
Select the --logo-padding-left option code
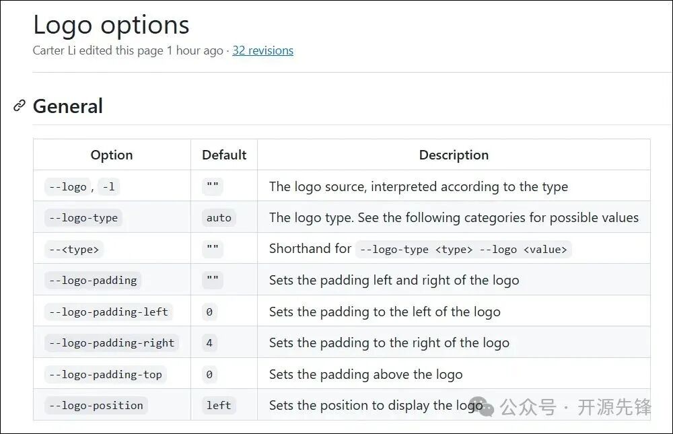(108, 312)
